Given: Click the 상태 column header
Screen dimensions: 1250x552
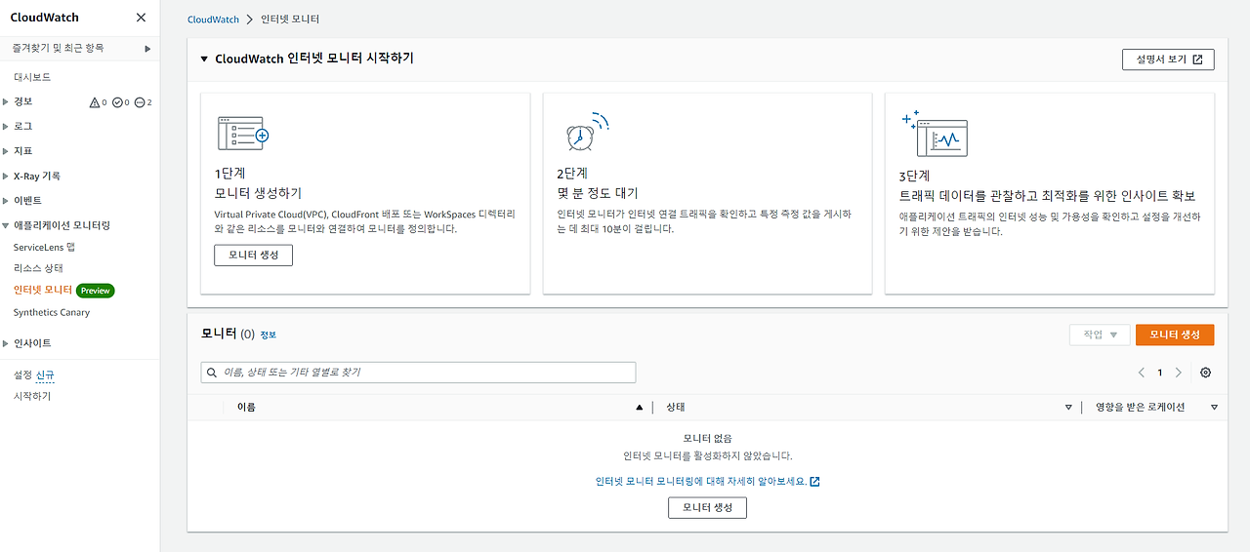Looking at the screenshot, I should [676, 408].
